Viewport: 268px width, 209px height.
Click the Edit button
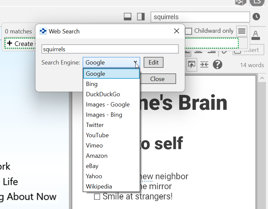click(x=154, y=63)
